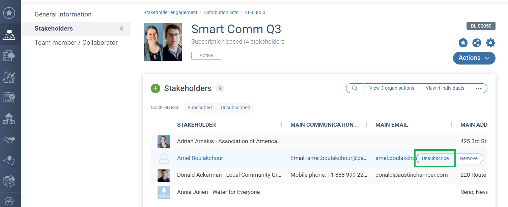Click the Remove button in Amel's row
508x207 pixels.
(469, 158)
